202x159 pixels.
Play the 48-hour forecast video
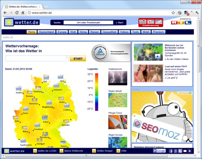point(158,56)
